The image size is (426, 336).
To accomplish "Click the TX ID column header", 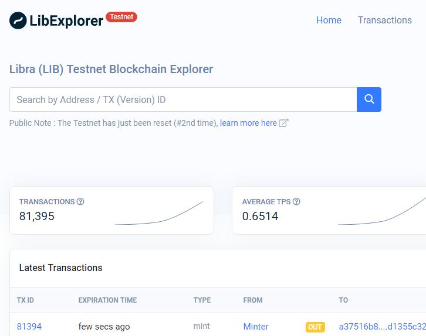I will (x=25, y=300).
